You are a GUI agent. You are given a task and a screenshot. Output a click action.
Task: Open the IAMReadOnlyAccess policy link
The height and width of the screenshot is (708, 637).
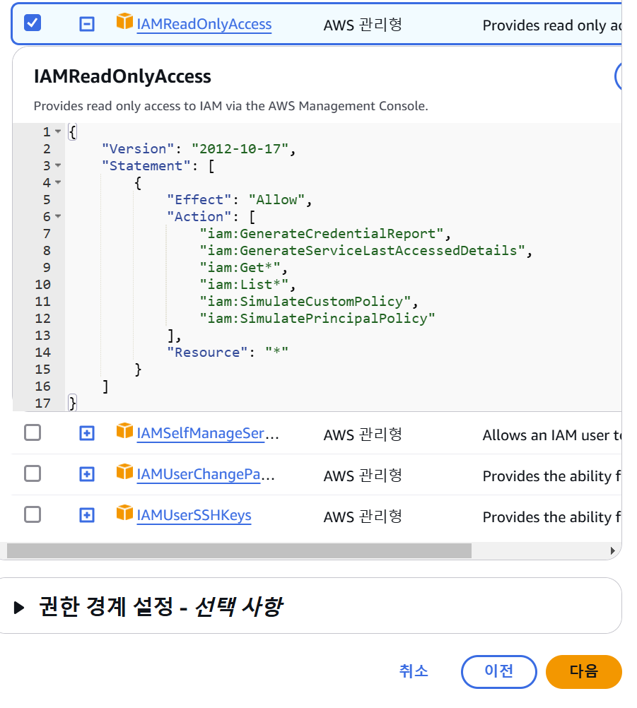[x=204, y=24]
